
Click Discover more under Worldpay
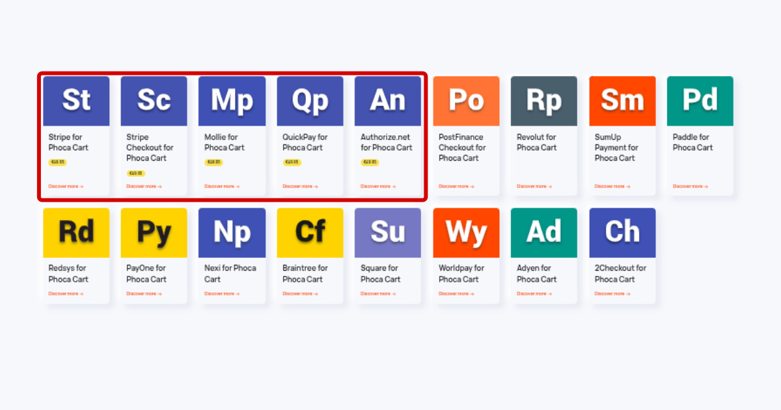coord(456,294)
